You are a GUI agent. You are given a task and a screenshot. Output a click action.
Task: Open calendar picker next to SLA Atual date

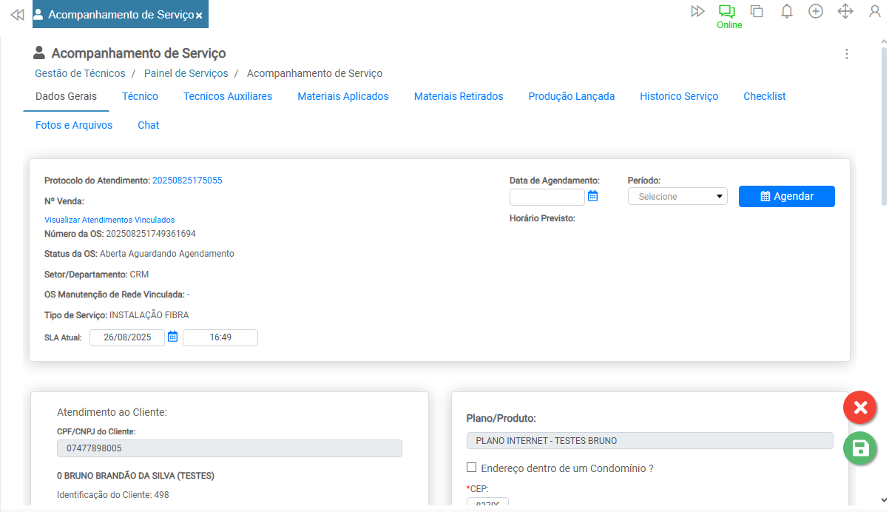tap(172, 337)
